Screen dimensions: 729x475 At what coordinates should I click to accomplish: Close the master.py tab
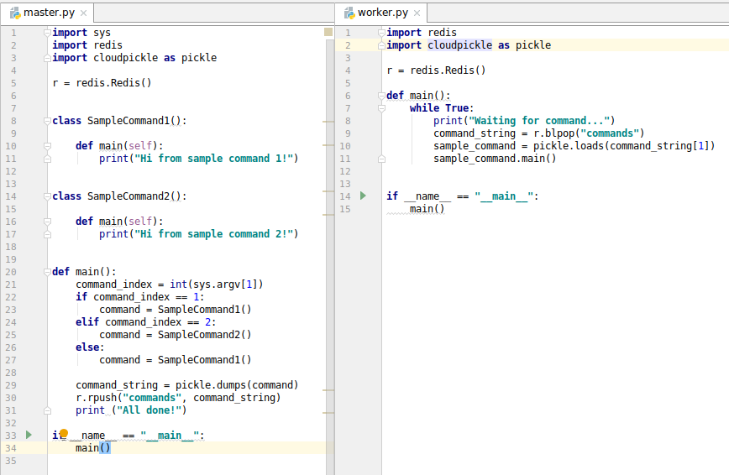[83, 13]
